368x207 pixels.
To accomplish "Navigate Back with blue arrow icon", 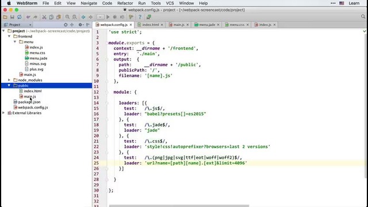I will pyautogui.click(x=83, y=17).
